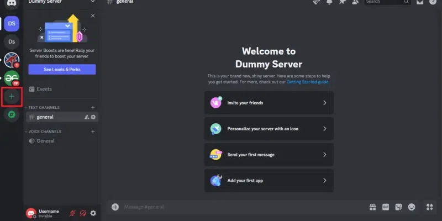The width and height of the screenshot is (442, 221).
Task: Toggle the member list
Action: click(355, 2)
